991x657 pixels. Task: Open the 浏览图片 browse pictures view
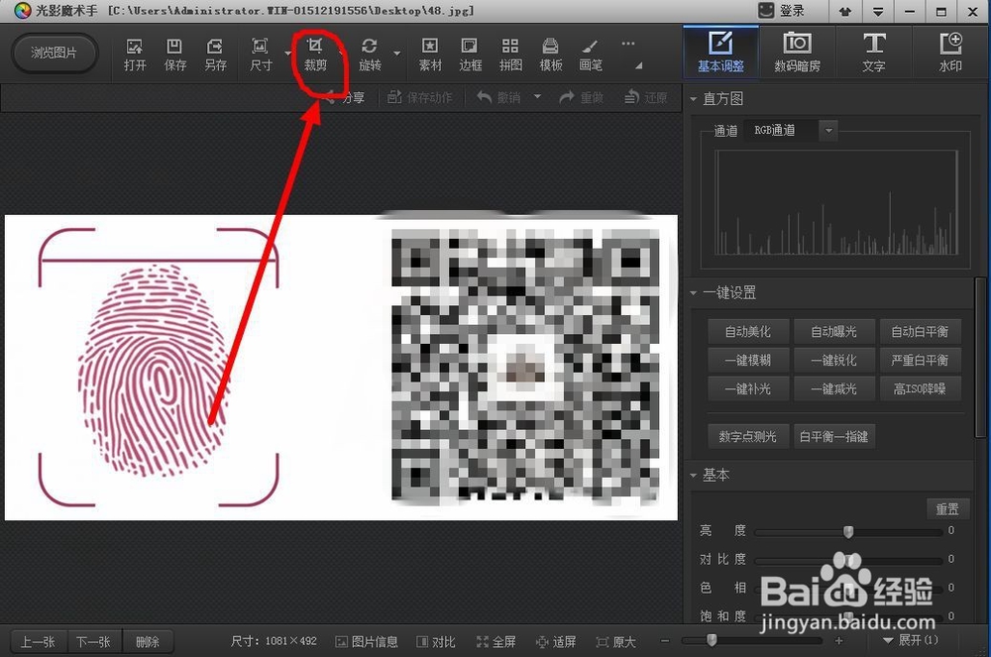tap(55, 54)
